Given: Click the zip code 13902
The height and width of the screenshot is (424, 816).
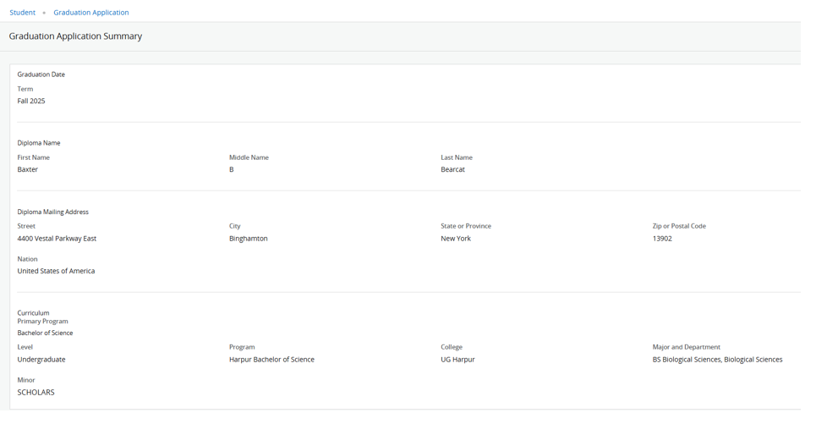Looking at the screenshot, I should click(662, 239).
